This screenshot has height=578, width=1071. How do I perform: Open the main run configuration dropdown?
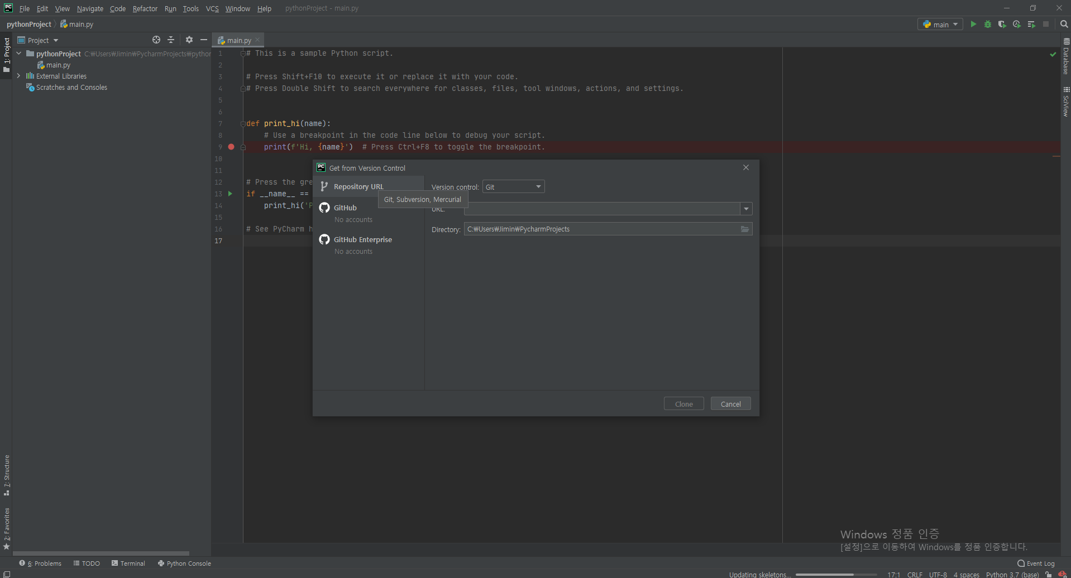pos(940,24)
